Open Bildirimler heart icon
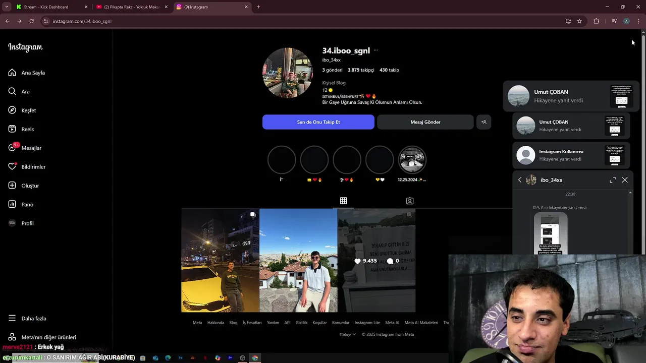The height and width of the screenshot is (363, 646). [x=12, y=166]
